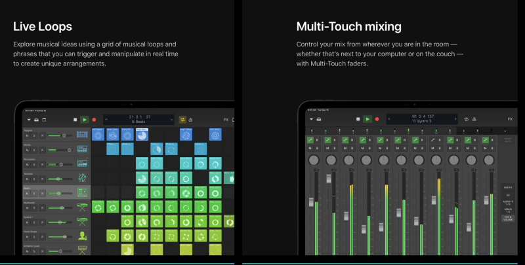Screen dimensions: 525x265
Task: Start recording in the Live Loops screen
Action: tap(94, 120)
